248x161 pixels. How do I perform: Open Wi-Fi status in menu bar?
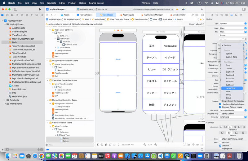206,3
